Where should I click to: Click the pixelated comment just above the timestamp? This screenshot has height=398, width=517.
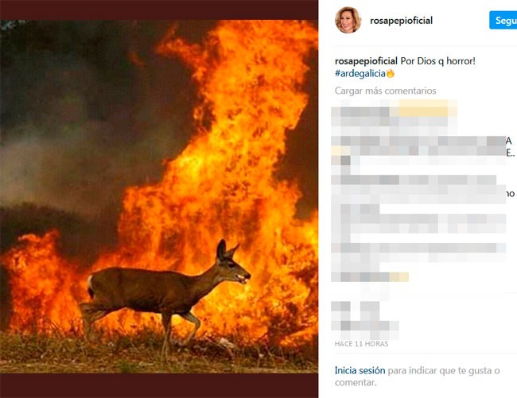364,319
